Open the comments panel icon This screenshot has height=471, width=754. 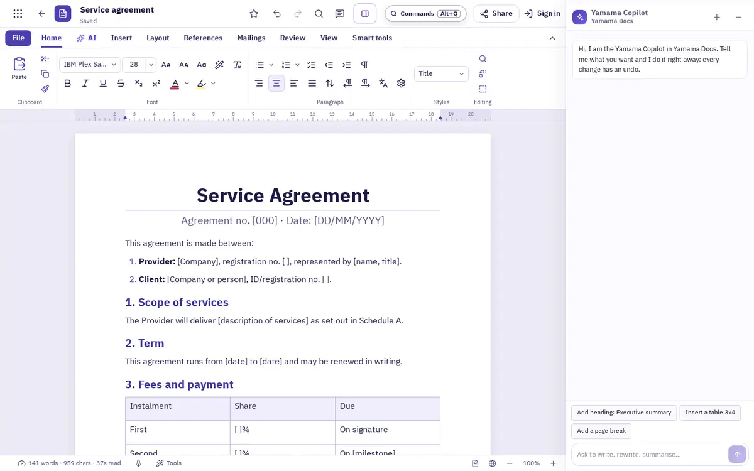click(x=340, y=13)
